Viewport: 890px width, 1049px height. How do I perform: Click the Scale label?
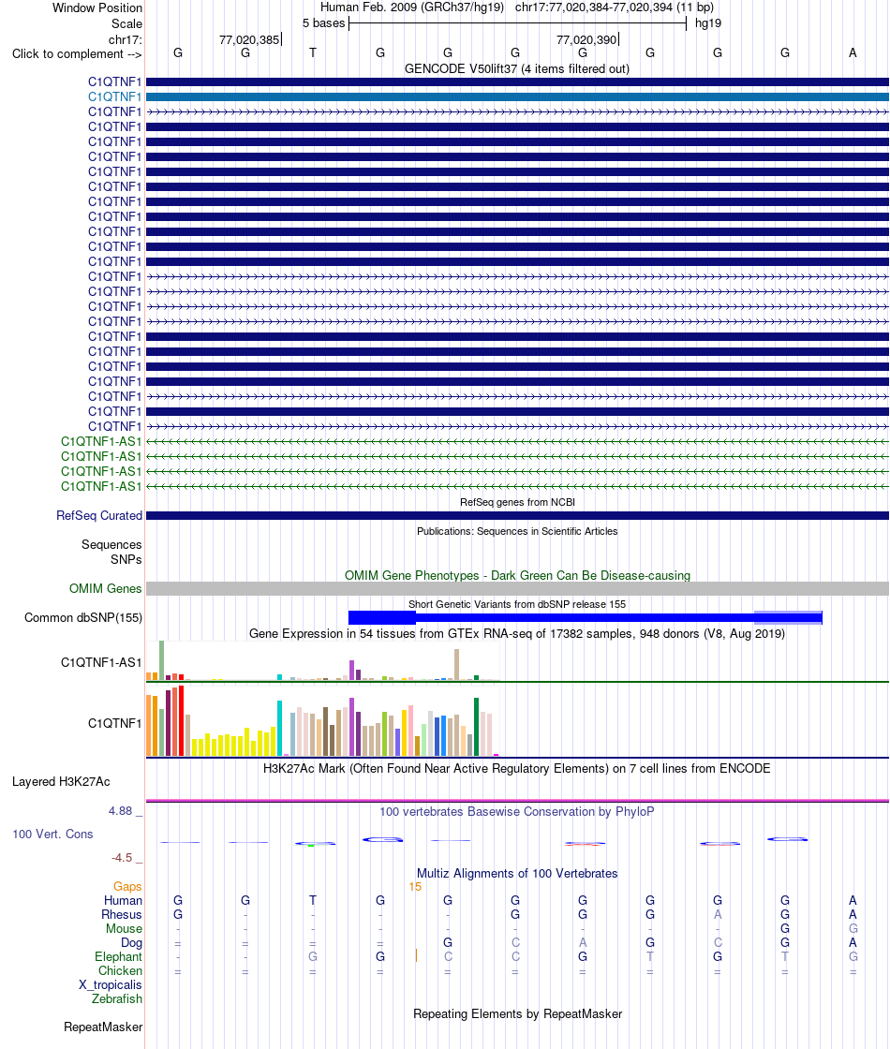pyautogui.click(x=126, y=23)
